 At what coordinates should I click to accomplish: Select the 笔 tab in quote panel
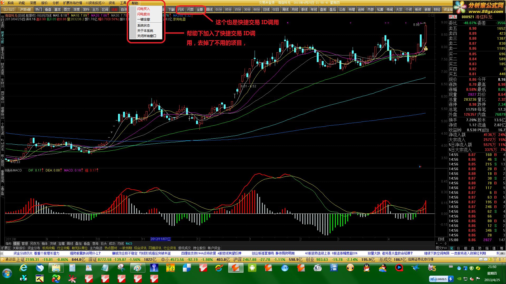[451, 248]
